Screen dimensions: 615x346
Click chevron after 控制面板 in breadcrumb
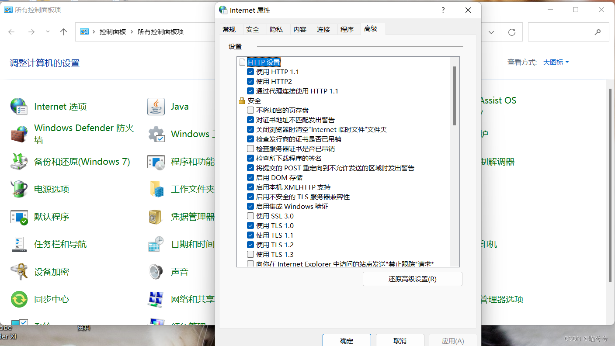(x=132, y=32)
